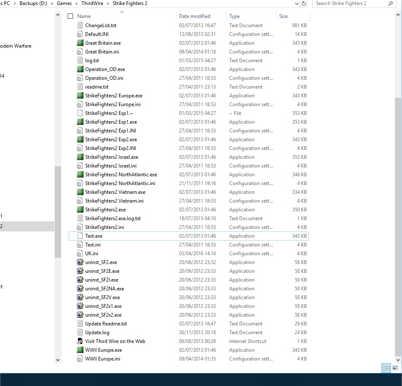This screenshot has width=402, height=386.
Task: Switch to large thumbnails view icon
Action: click(x=395, y=368)
